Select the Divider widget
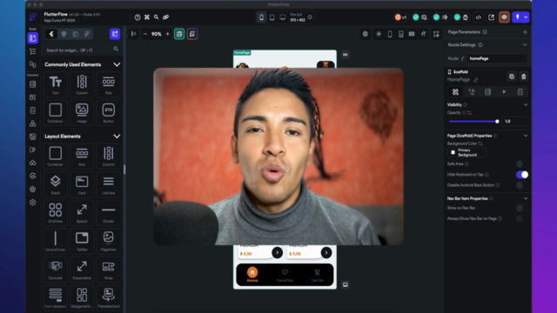This screenshot has width=557, height=313. pos(108,213)
